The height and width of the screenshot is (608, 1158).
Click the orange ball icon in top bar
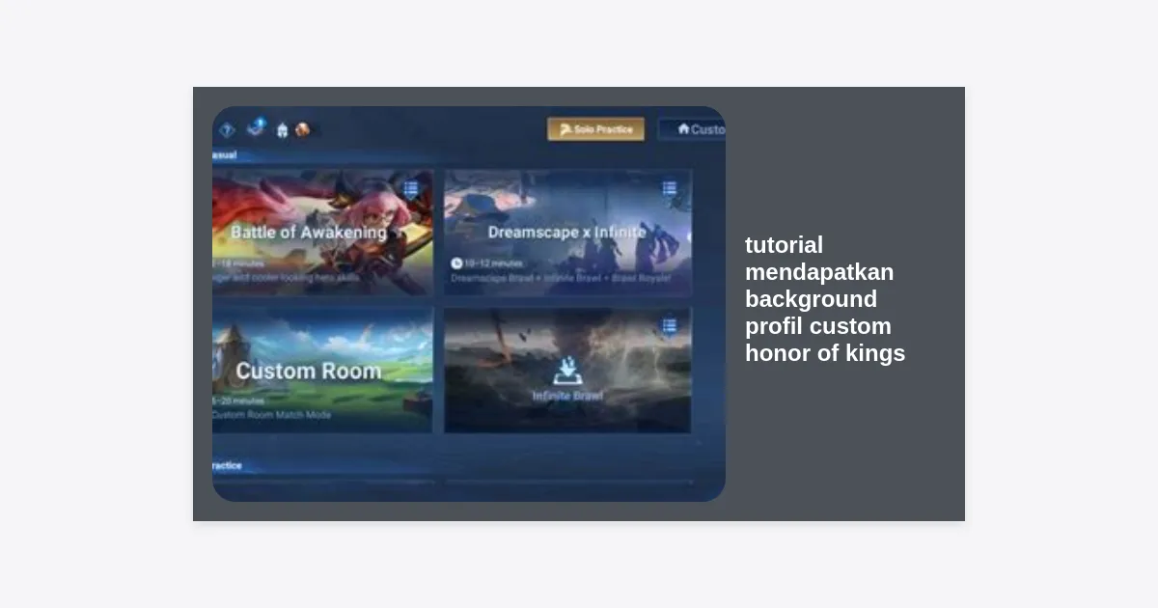[303, 129]
